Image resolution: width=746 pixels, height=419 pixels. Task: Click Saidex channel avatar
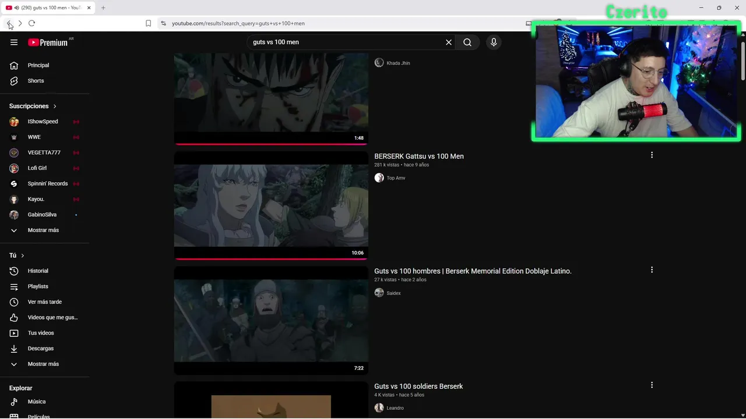379,293
